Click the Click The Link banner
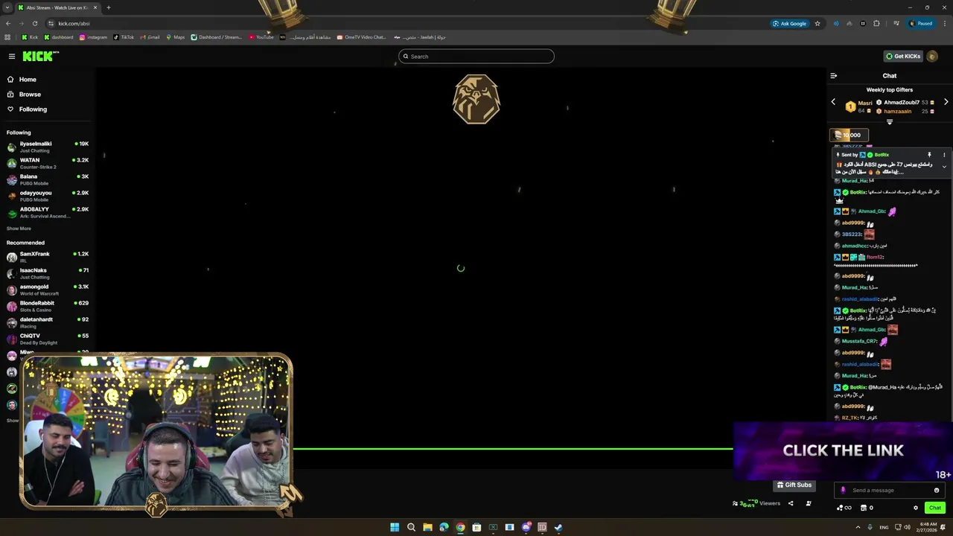Screen dimensions: 953x536 coord(843,451)
